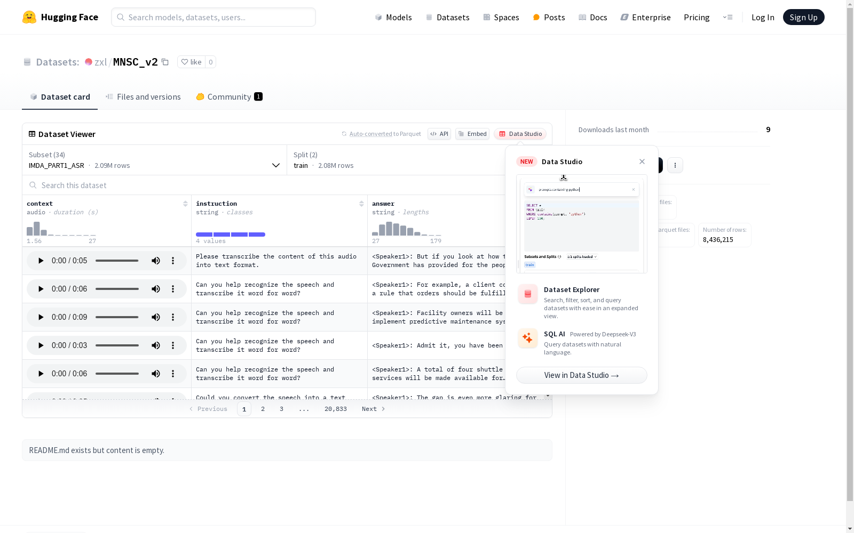The image size is (854, 533).
Task: Click the Sign Up button
Action: tap(803, 17)
